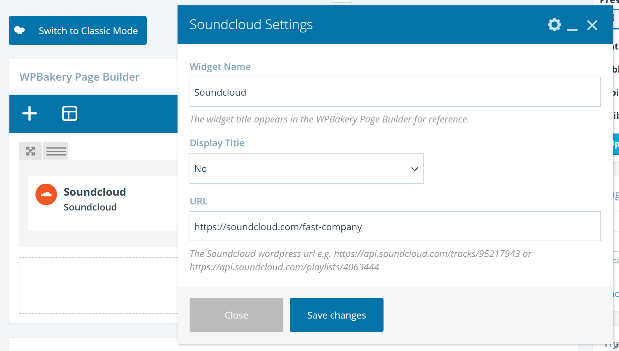Viewport: 619px width, 351px height.
Task: Focus the URL input field
Action: 395,226
